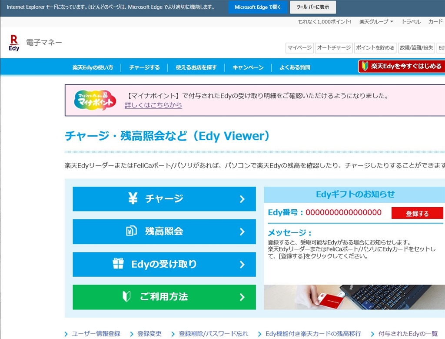
Task: Open the 登録削除/パスワード忘れ link
Action: pos(213,334)
